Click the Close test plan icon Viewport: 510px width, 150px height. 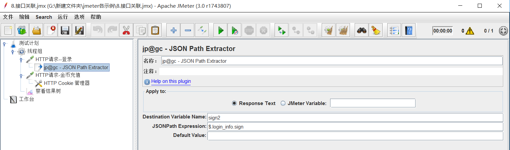coord(51,31)
